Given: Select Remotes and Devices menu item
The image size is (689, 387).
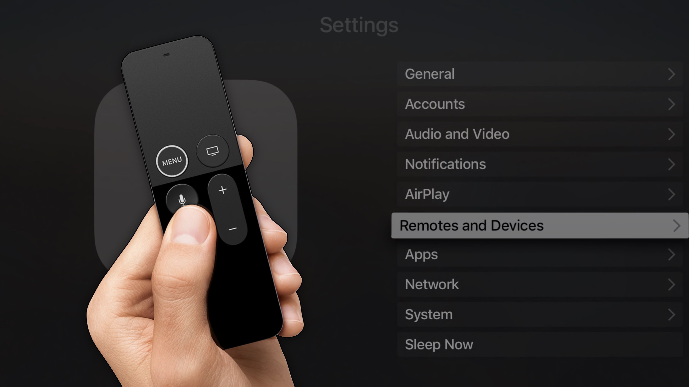Looking at the screenshot, I should tap(540, 225).
